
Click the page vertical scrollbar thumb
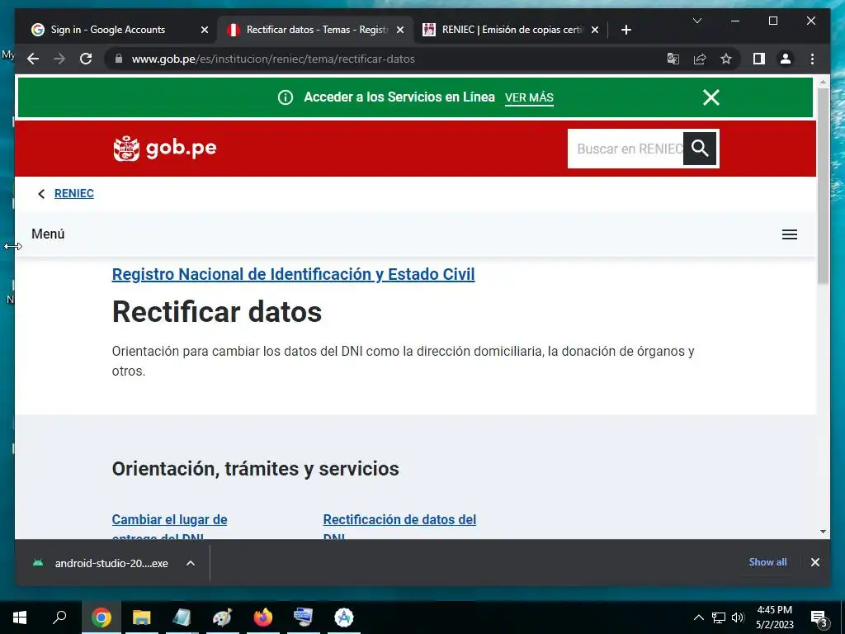pos(823,186)
